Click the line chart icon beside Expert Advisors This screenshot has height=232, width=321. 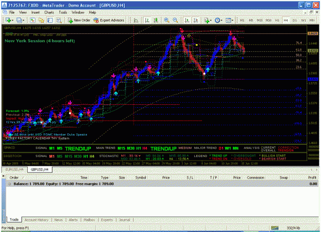[136, 20]
